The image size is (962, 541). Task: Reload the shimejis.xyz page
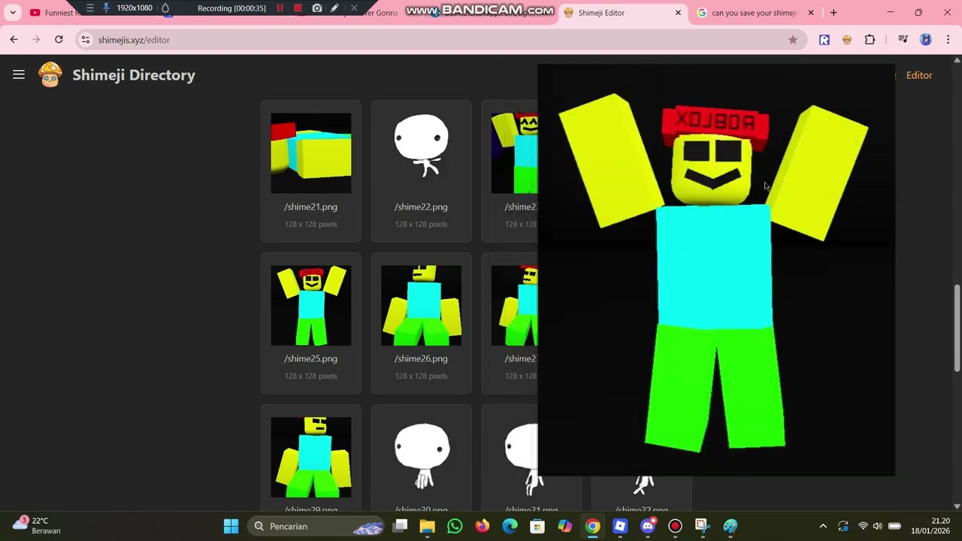pyautogui.click(x=59, y=40)
